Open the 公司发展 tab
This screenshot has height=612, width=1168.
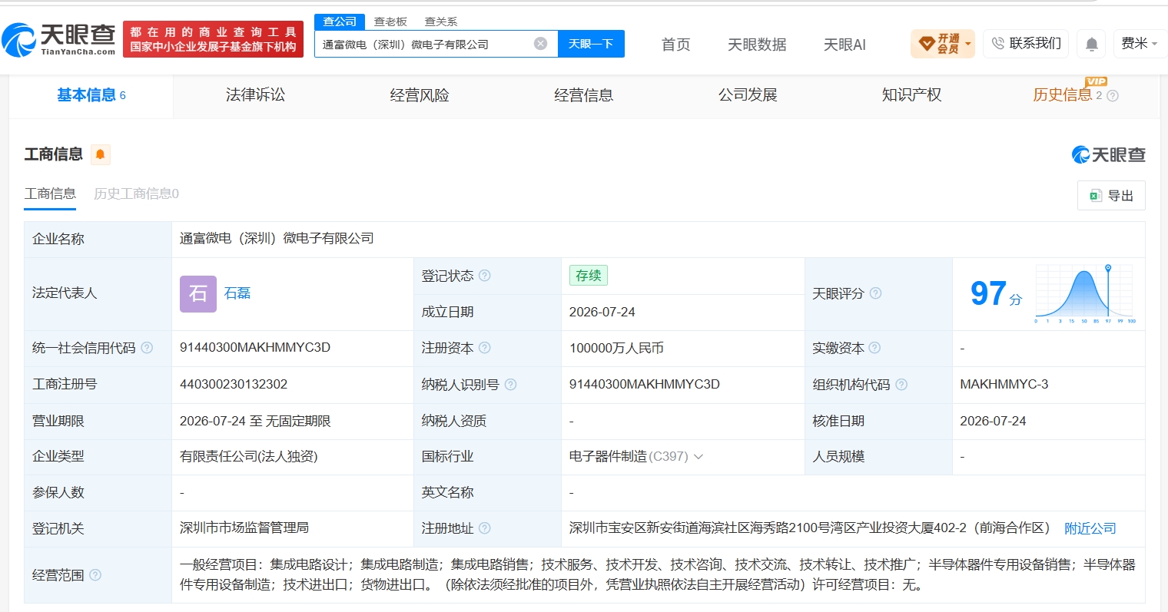click(748, 95)
